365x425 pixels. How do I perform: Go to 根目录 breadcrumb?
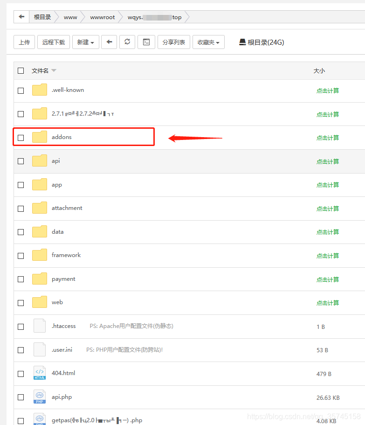[x=42, y=17]
